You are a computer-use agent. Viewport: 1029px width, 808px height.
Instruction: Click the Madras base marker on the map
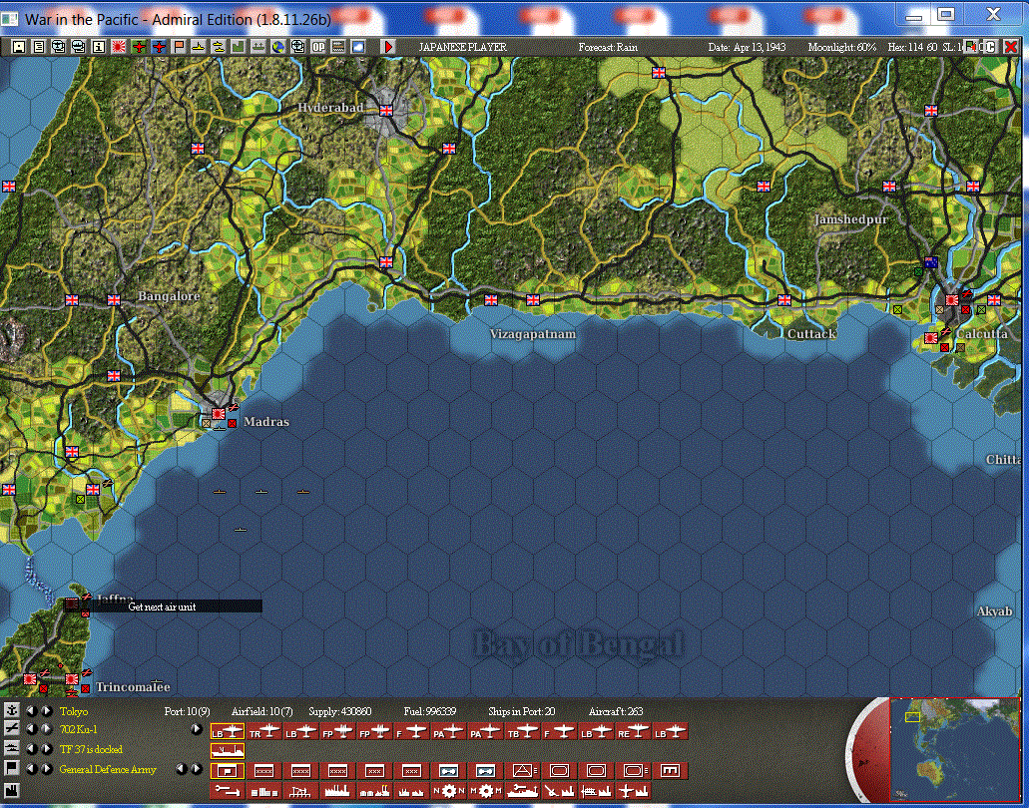219,414
